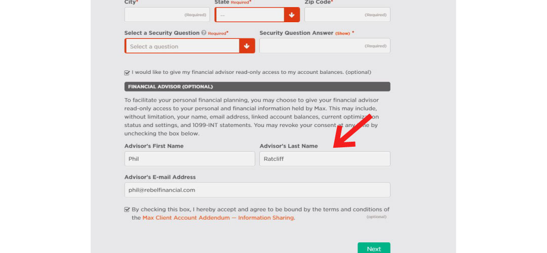Click the Show link for security answer
This screenshot has height=253, width=547.
pos(342,33)
